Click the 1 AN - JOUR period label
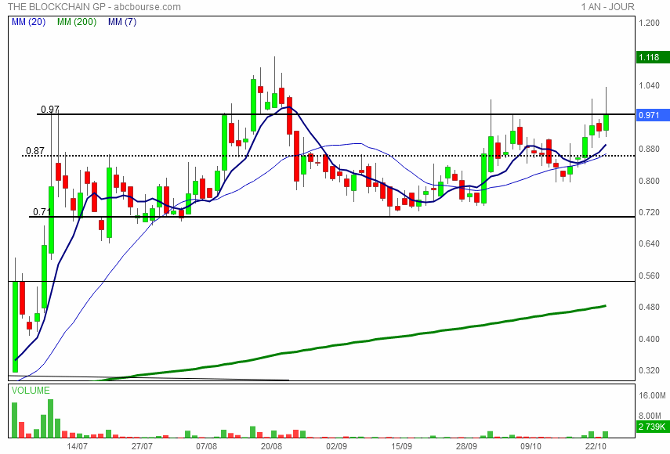This screenshot has width=670, height=454. pos(607,7)
